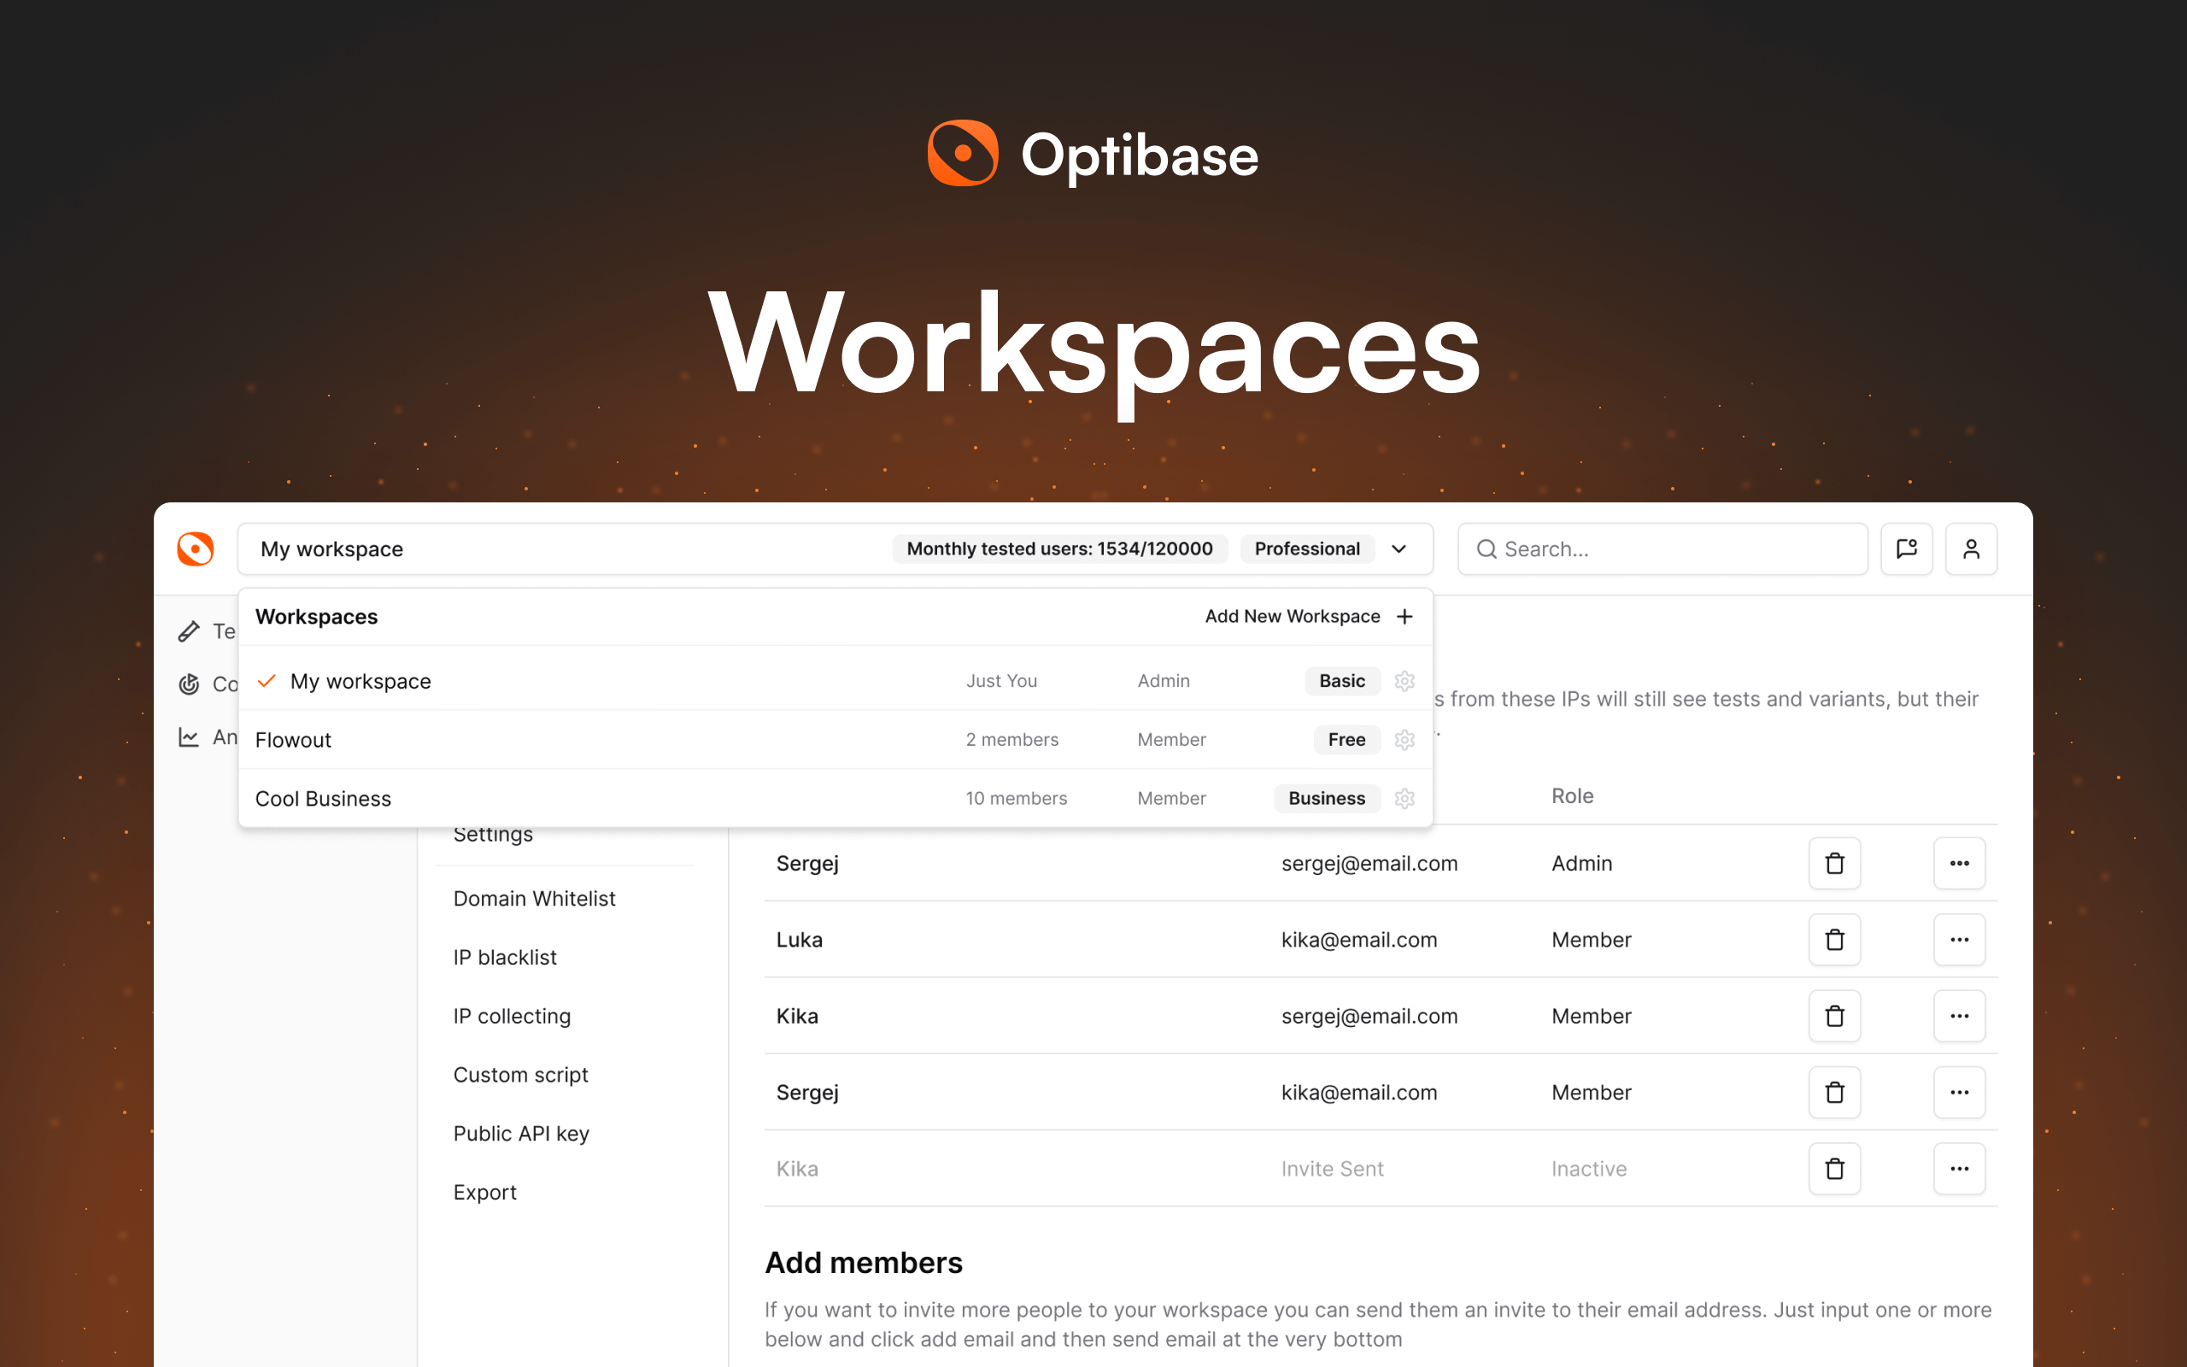Viewport: 2187px width, 1367px height.
Task: Open the Conversions target icon in sidebar
Action: tap(189, 684)
